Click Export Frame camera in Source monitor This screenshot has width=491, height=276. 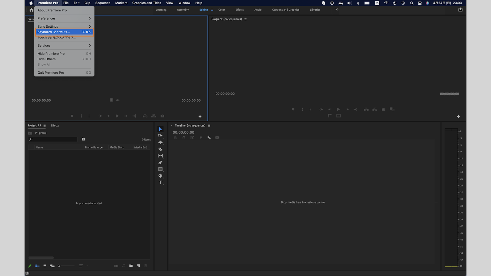[162, 116]
